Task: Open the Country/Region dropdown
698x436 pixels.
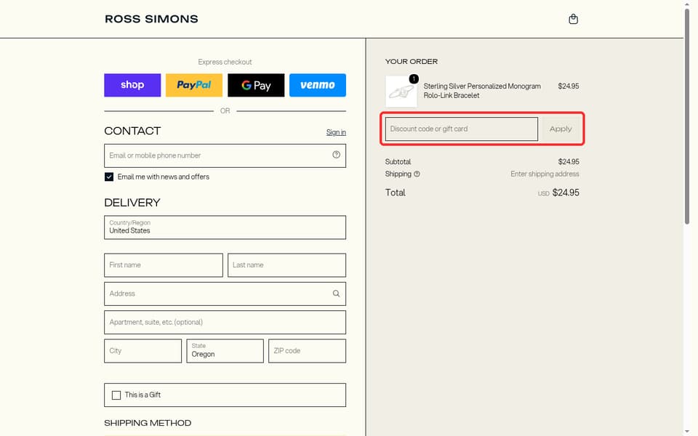Action: point(225,227)
